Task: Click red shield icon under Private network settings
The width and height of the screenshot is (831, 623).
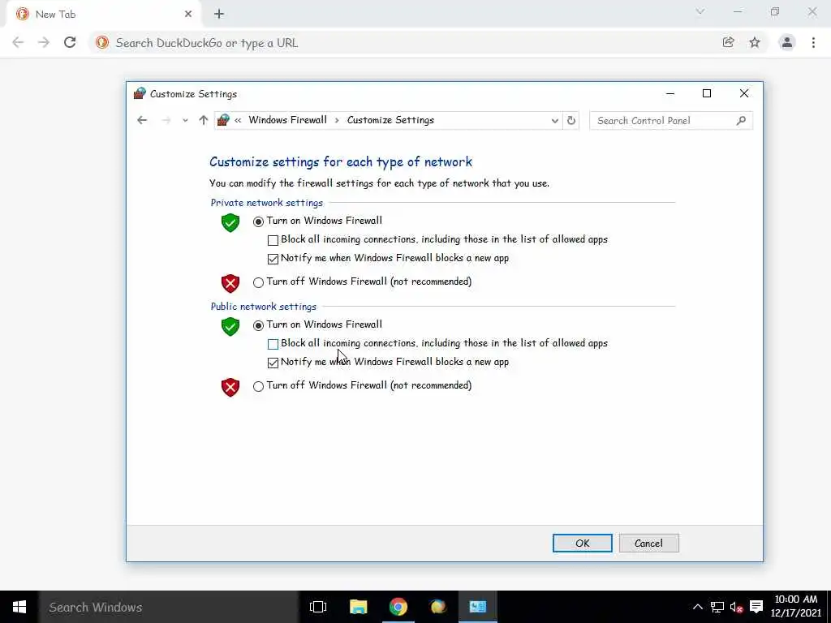Action: (230, 283)
